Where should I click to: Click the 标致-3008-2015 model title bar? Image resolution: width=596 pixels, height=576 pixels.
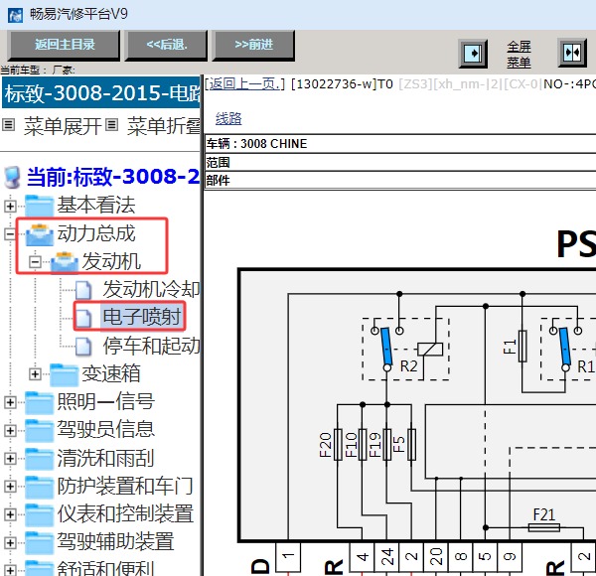point(101,92)
